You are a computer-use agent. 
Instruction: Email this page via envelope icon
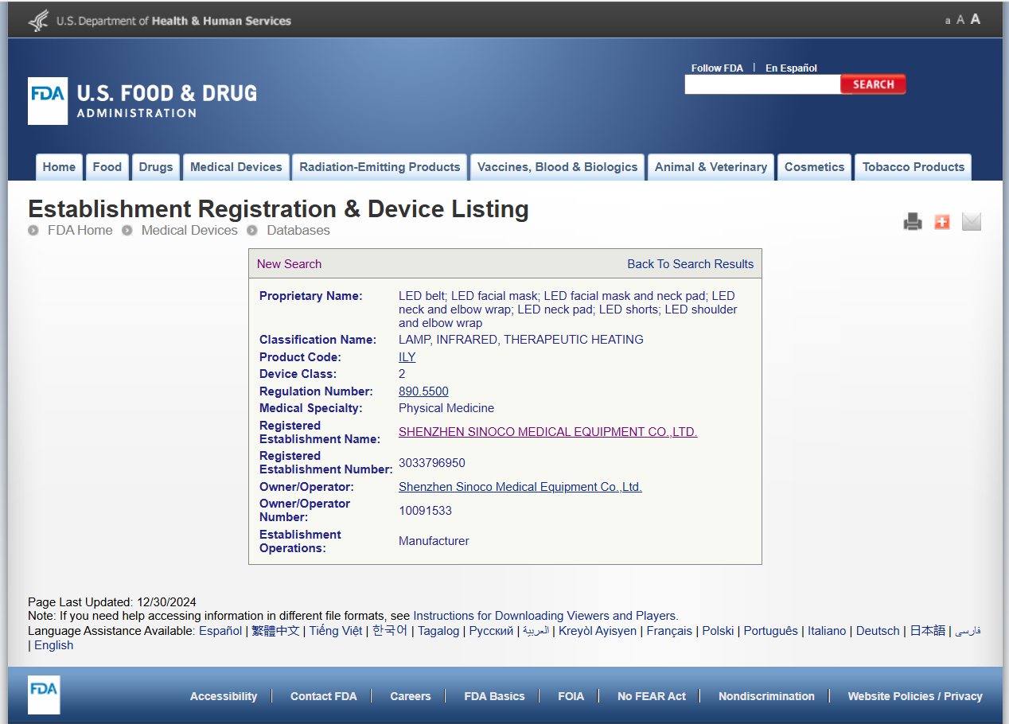click(x=972, y=222)
